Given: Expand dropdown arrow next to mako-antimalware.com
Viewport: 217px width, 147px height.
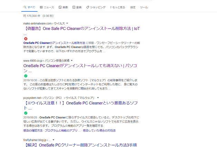Looking at the screenshot, I should pos(67,23).
